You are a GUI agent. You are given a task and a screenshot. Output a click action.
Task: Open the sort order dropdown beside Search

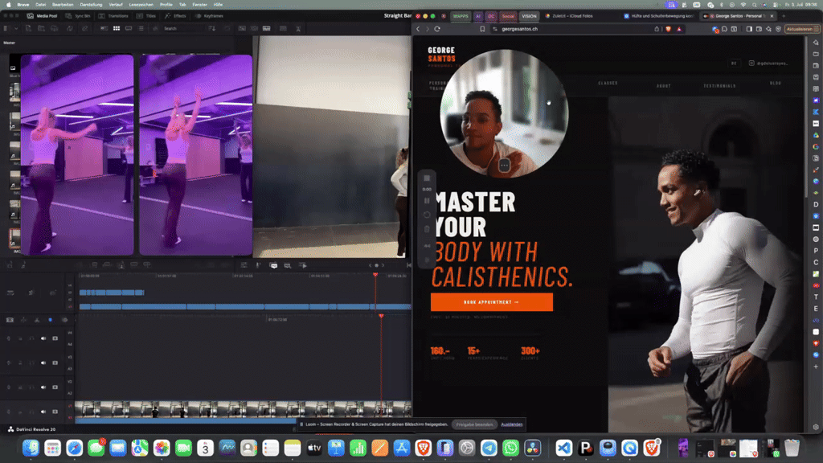(x=212, y=28)
